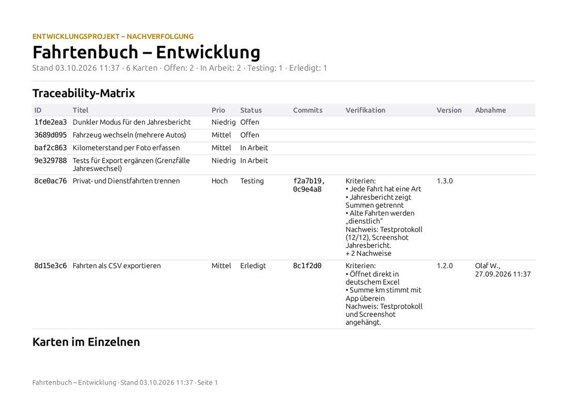Click the 'Stand 03.10.2026 11:37' summary line
The image size is (568, 402).
180,68
